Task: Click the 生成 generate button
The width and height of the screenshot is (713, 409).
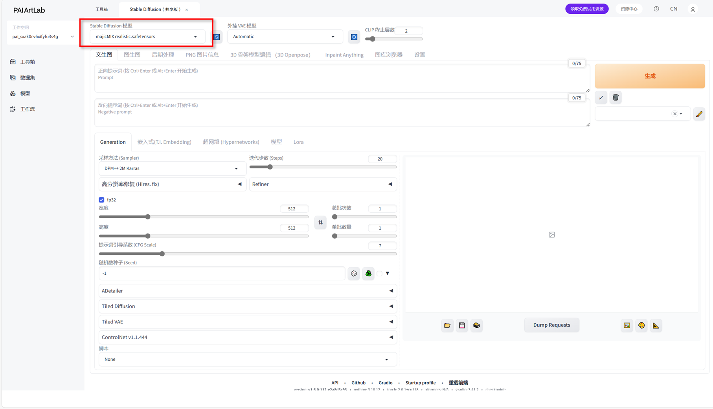Action: tap(650, 76)
